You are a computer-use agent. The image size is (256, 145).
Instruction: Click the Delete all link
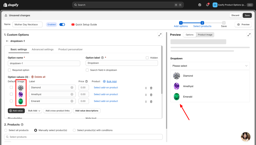(38, 77)
